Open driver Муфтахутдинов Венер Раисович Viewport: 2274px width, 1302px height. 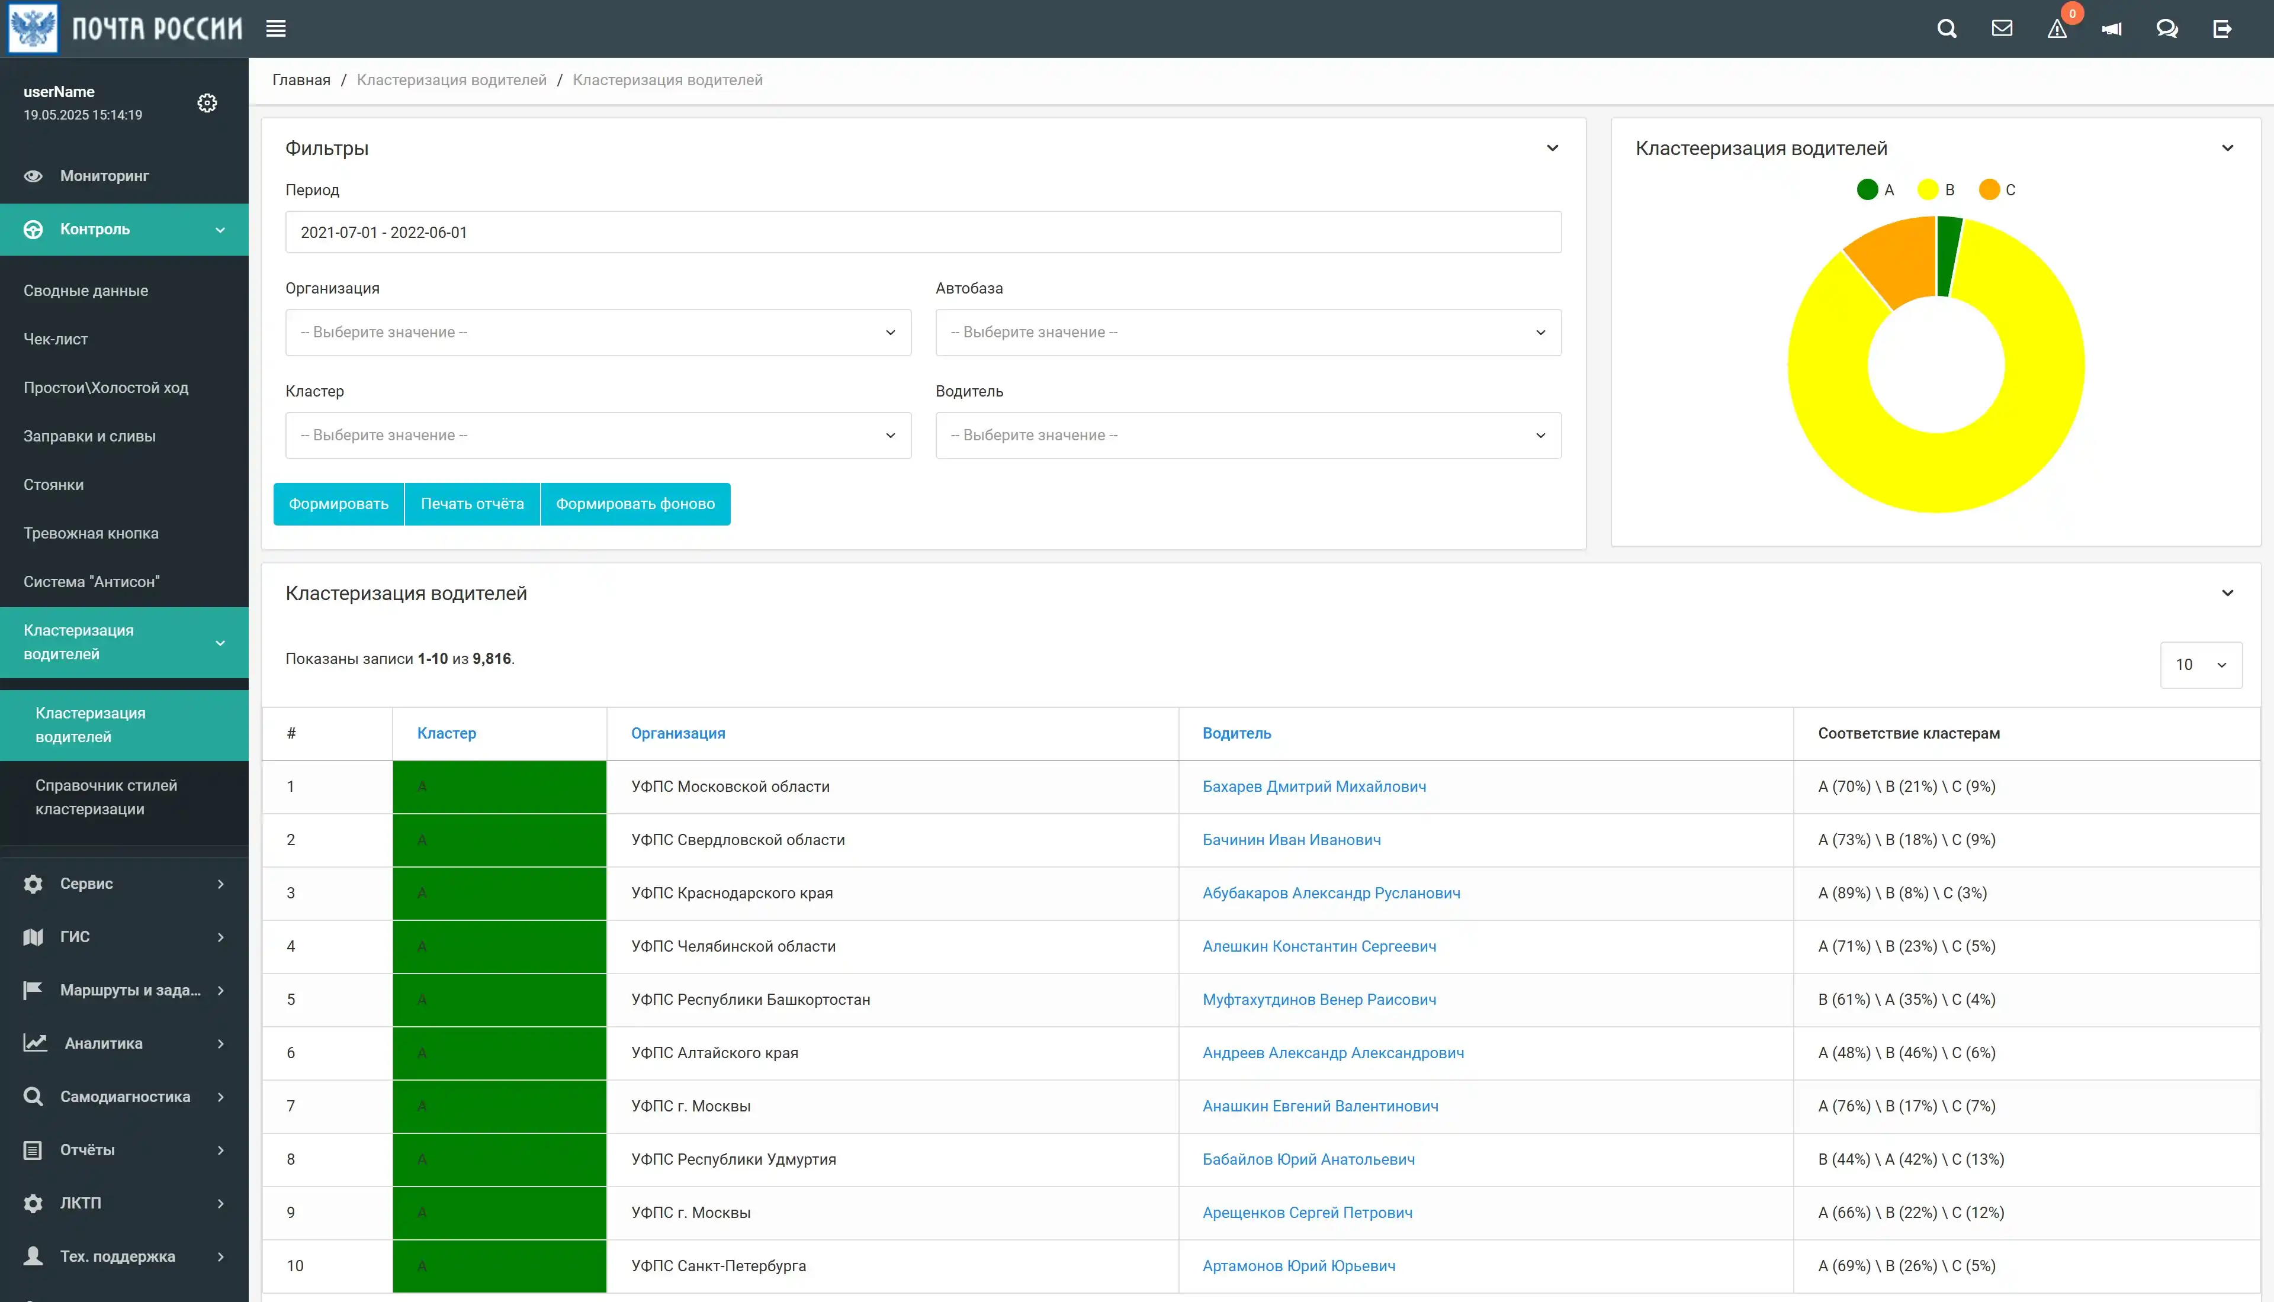pyautogui.click(x=1319, y=1000)
